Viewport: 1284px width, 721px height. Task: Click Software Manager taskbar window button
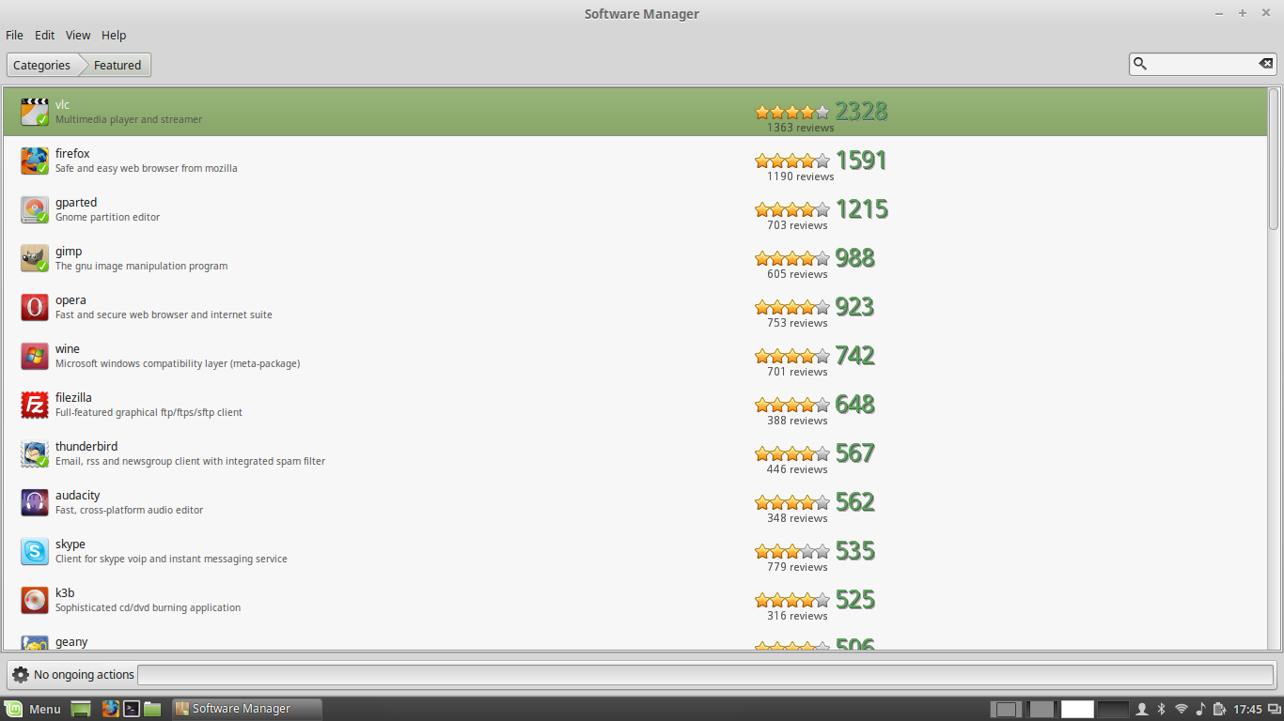(247, 709)
